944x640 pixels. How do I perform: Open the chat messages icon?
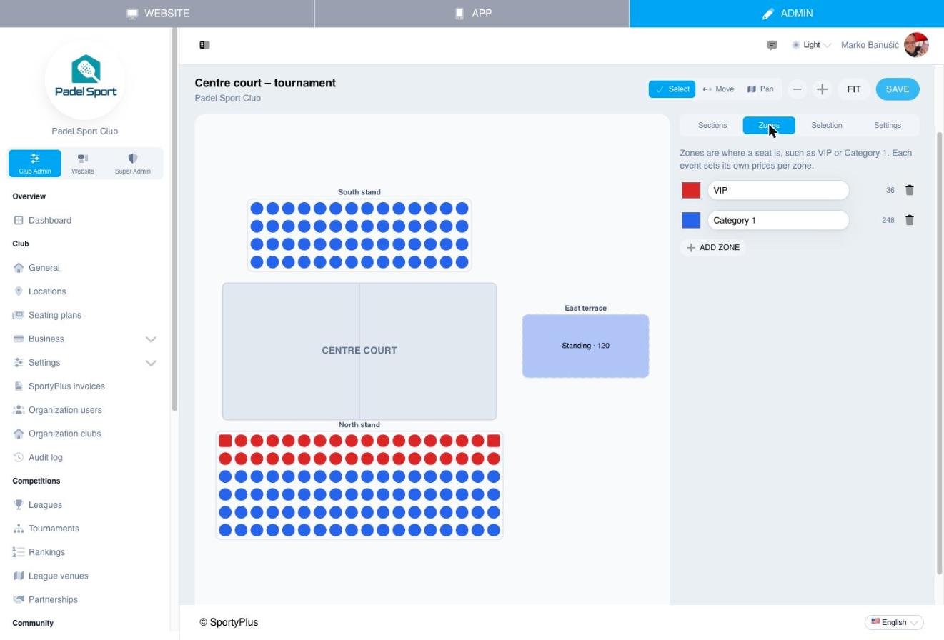tap(772, 45)
